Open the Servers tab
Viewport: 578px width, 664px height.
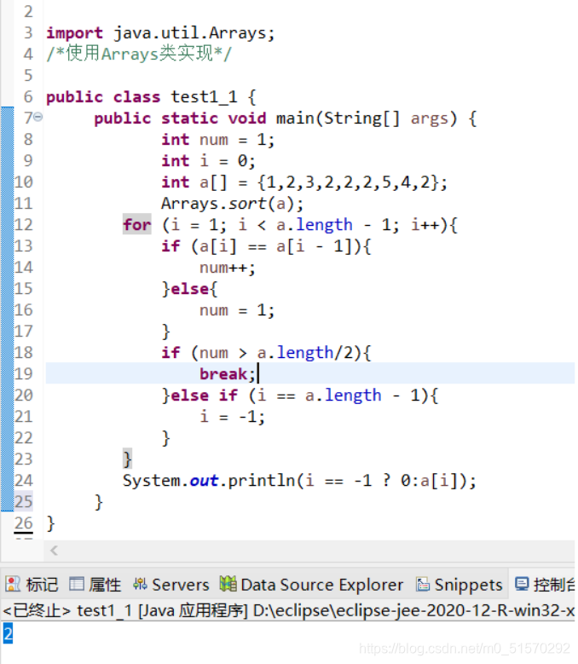pos(171,585)
